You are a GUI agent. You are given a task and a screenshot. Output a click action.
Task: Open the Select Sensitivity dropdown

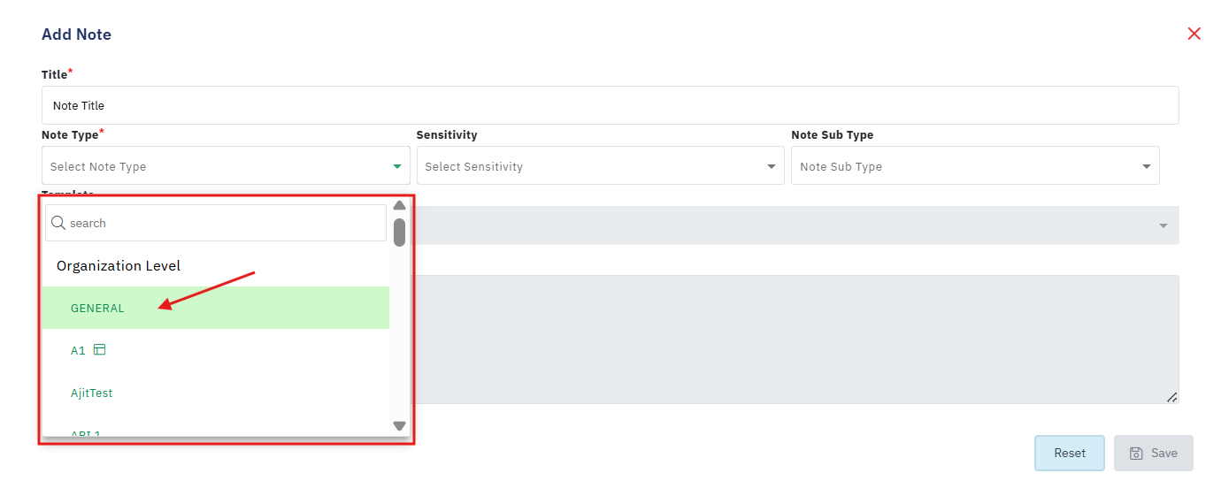click(600, 165)
